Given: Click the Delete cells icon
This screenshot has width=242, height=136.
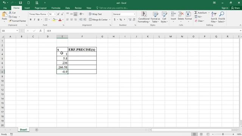Looking at the screenshot, I should pos(181,14).
